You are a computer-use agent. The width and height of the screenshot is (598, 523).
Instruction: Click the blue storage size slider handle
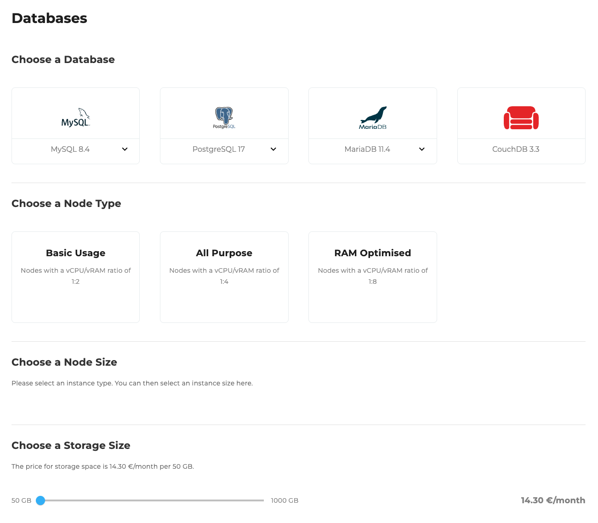(40, 500)
